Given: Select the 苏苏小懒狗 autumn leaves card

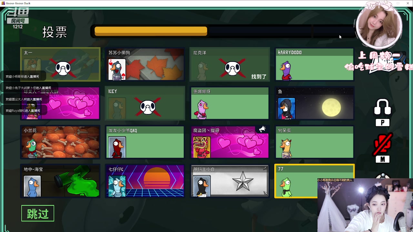Looking at the screenshot, I should pyautogui.click(x=145, y=64).
